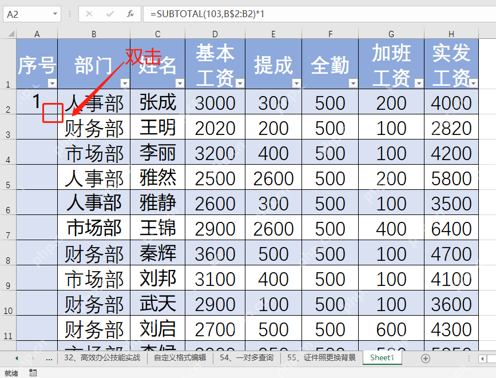Select cell with name 雅静
This screenshot has width=496, height=378.
click(x=157, y=202)
